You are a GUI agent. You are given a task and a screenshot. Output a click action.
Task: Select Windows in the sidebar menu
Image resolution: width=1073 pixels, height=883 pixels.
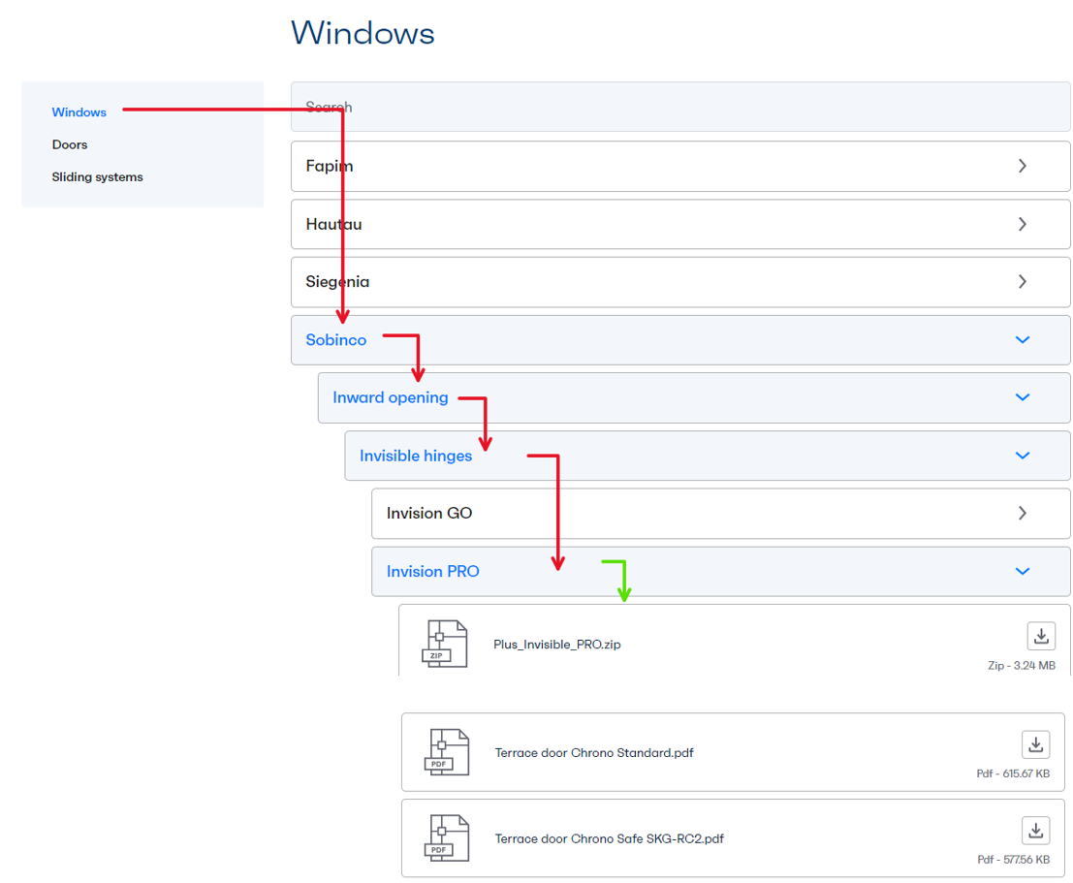click(x=79, y=112)
